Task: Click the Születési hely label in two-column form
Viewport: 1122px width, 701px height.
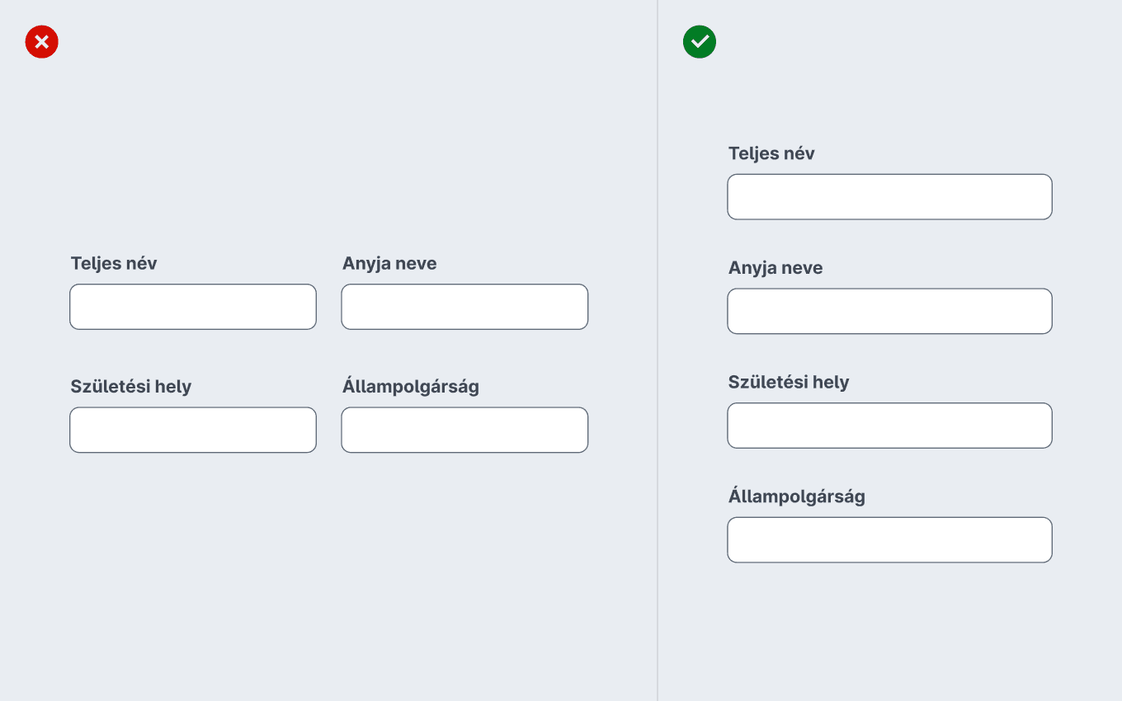Action: point(131,387)
